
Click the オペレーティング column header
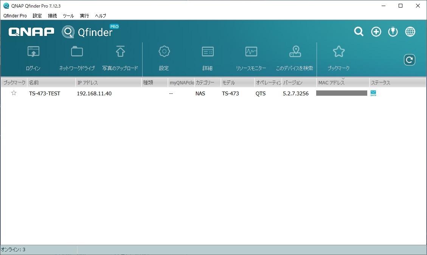[268, 82]
